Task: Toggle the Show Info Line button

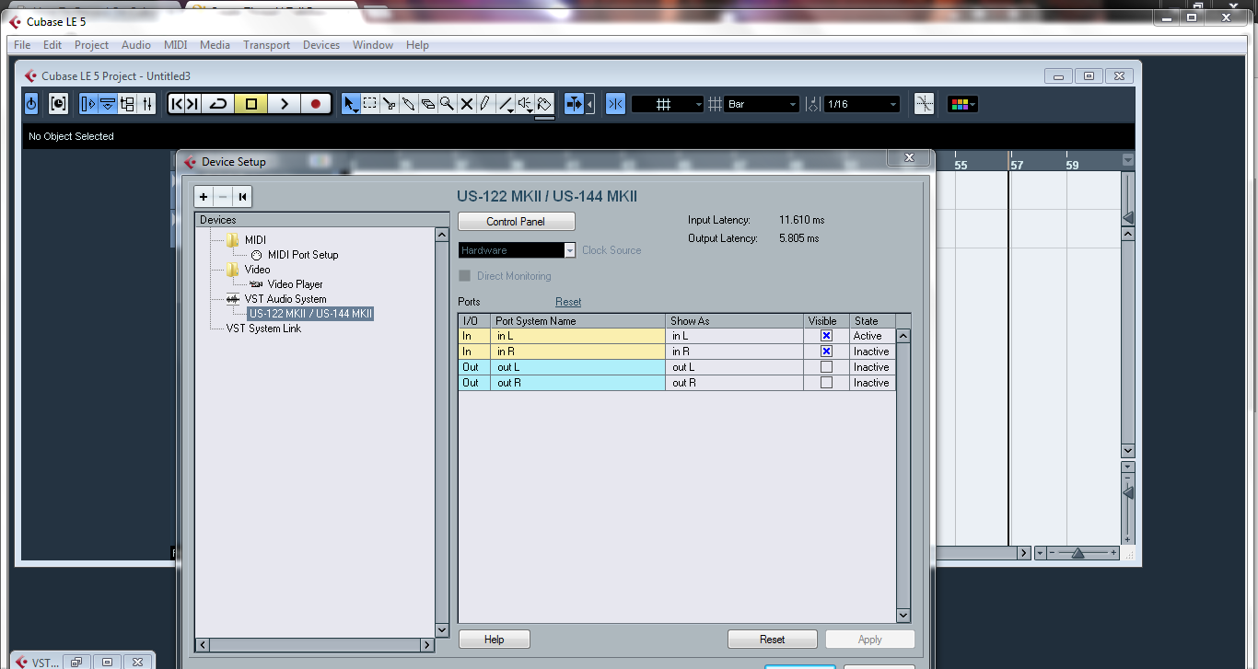Action: pyautogui.click(x=108, y=104)
